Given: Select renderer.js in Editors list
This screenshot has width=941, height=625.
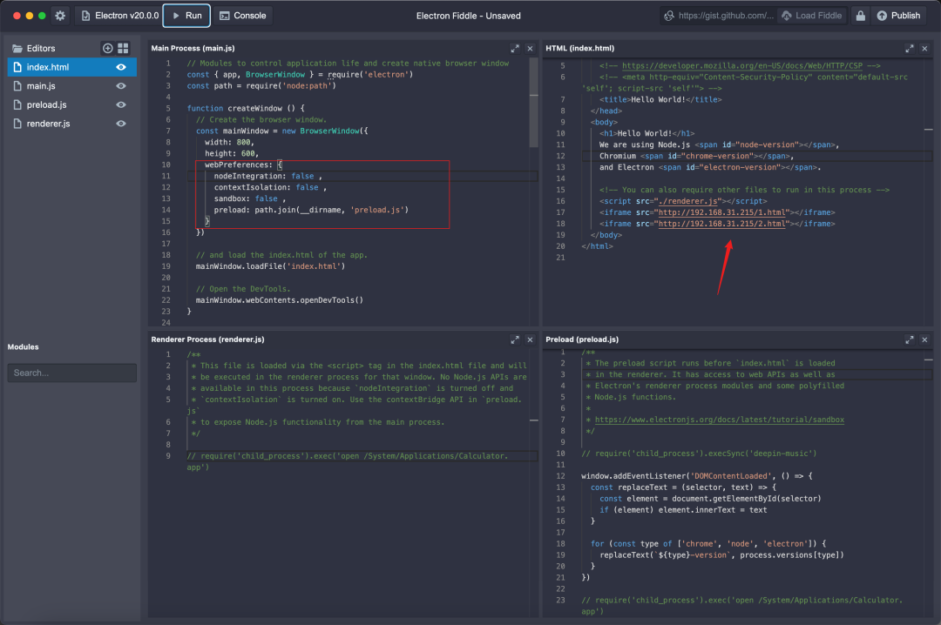Looking at the screenshot, I should point(72,124).
